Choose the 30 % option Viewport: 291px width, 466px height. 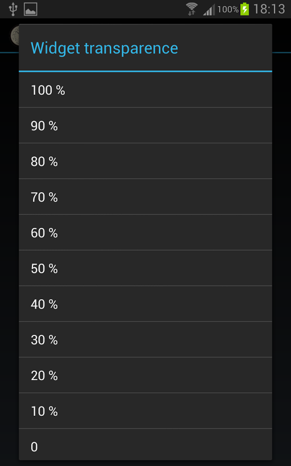coord(146,339)
